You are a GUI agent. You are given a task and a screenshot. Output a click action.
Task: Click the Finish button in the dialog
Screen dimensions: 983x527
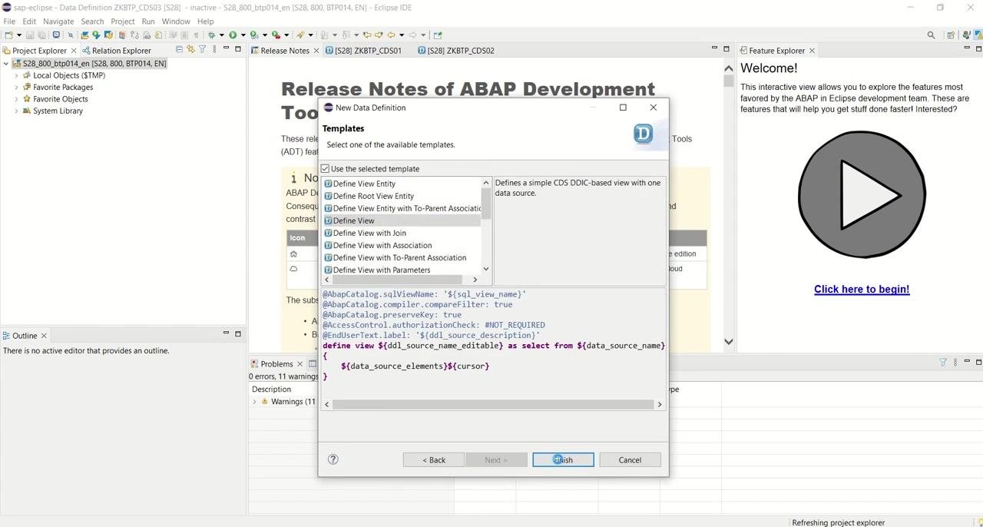pos(563,459)
